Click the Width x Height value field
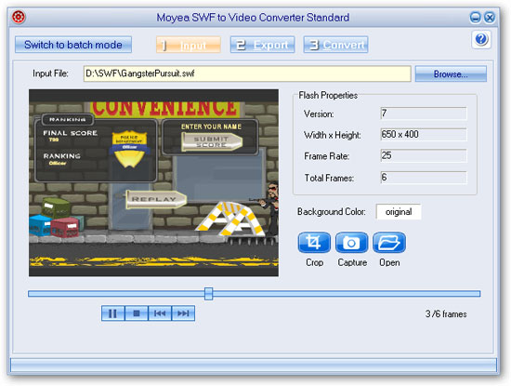511x386 pixels. tap(424, 135)
